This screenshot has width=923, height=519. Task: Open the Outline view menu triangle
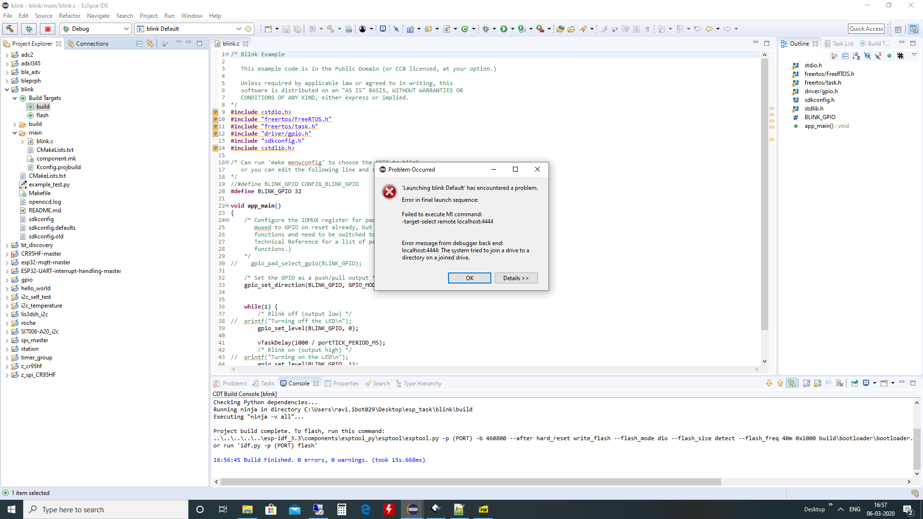(x=914, y=55)
